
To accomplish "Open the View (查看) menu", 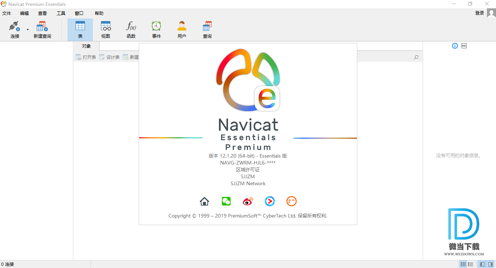I will coord(42,13).
